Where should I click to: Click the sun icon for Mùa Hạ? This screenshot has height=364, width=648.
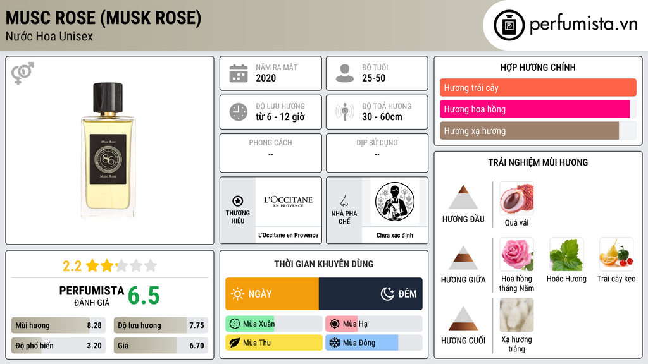(x=335, y=324)
